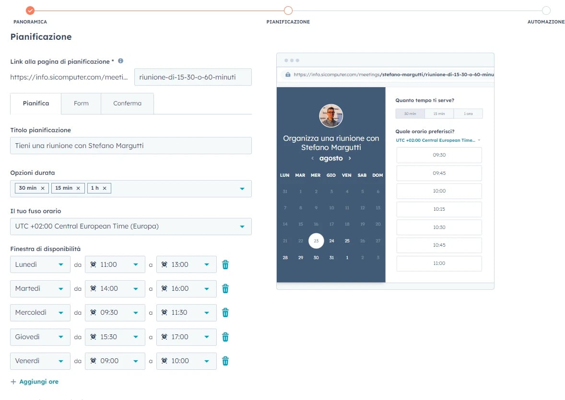Choose the 1 ora duration option
Screen dimensions: 565x400
[x=468, y=114]
